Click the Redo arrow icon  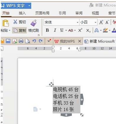pyautogui.click(x=41, y=41)
